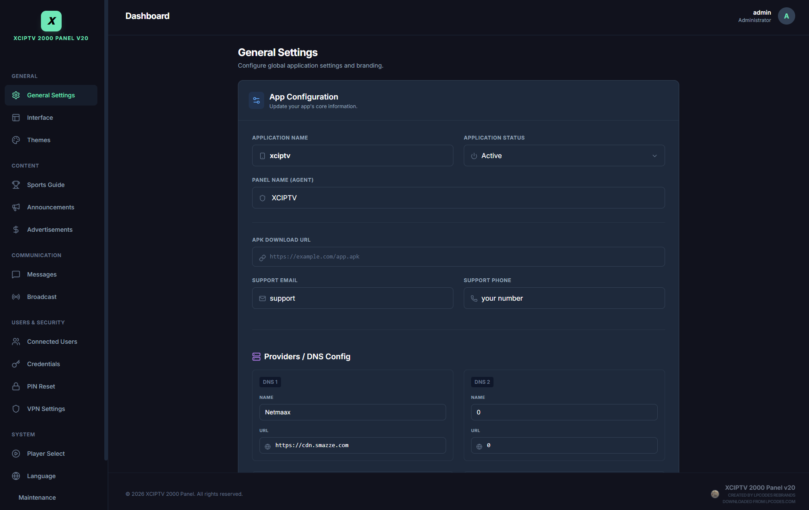
Task: Click the Sports Guide trophy icon
Action: [x=16, y=185]
